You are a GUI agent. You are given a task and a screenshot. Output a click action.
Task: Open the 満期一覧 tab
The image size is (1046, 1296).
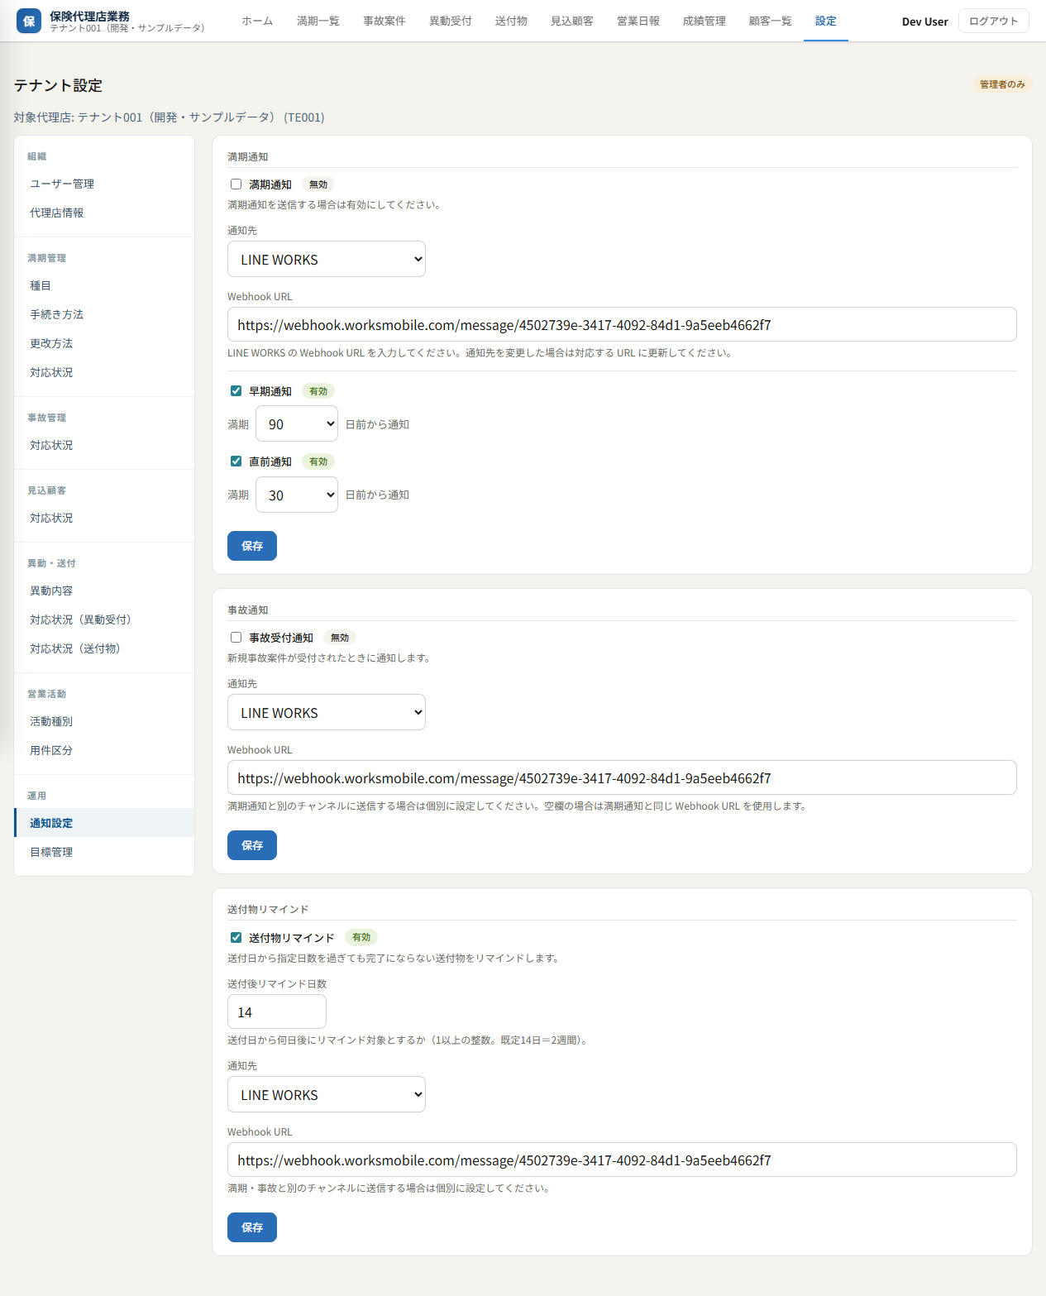[x=318, y=21]
